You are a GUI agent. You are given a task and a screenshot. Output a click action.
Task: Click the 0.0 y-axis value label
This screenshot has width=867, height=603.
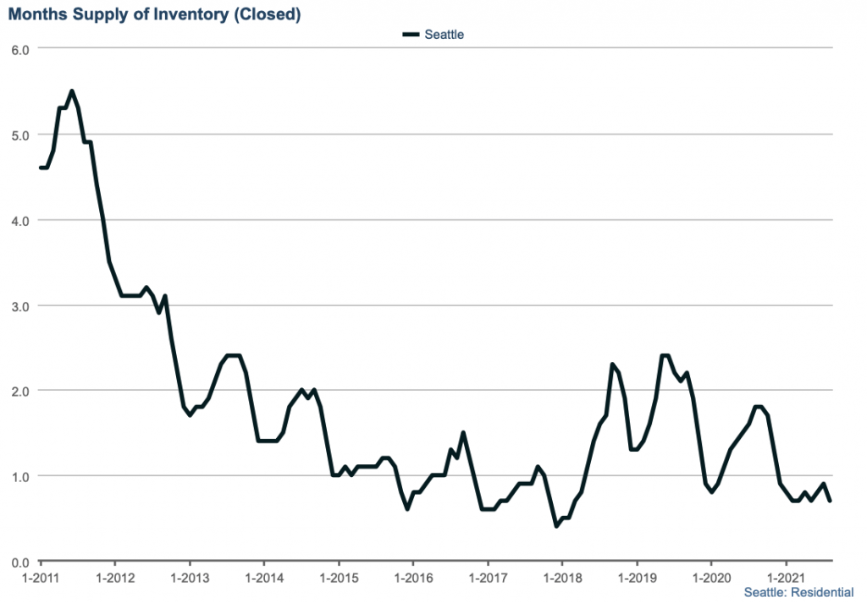[20, 562]
